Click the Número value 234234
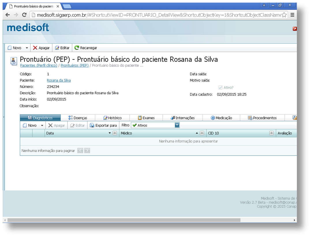Screen dimensions: 311x237 click(53, 87)
